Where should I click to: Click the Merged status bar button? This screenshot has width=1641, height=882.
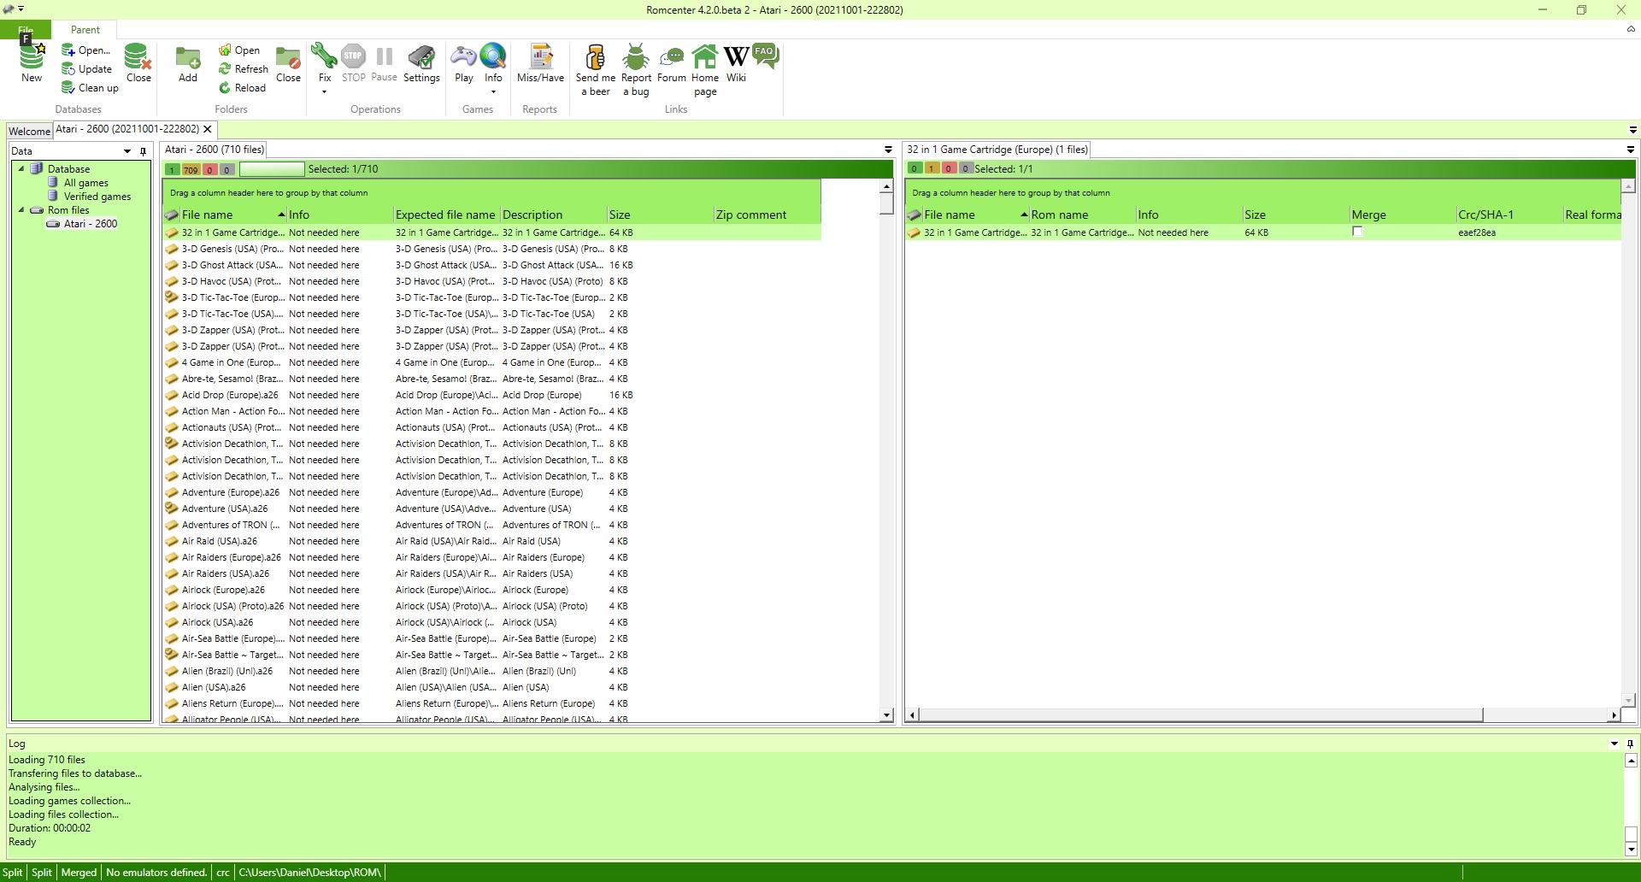79,873
